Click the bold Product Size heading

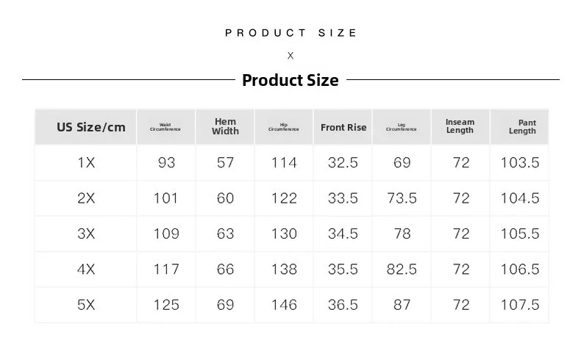(x=290, y=80)
